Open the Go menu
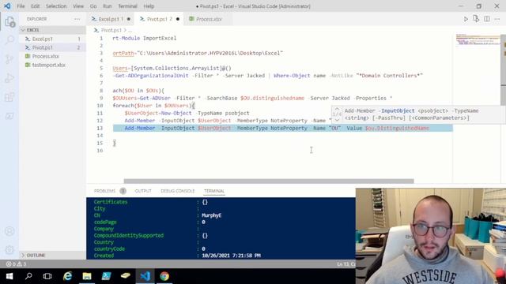This screenshot has width=506, height=284. [93, 6]
